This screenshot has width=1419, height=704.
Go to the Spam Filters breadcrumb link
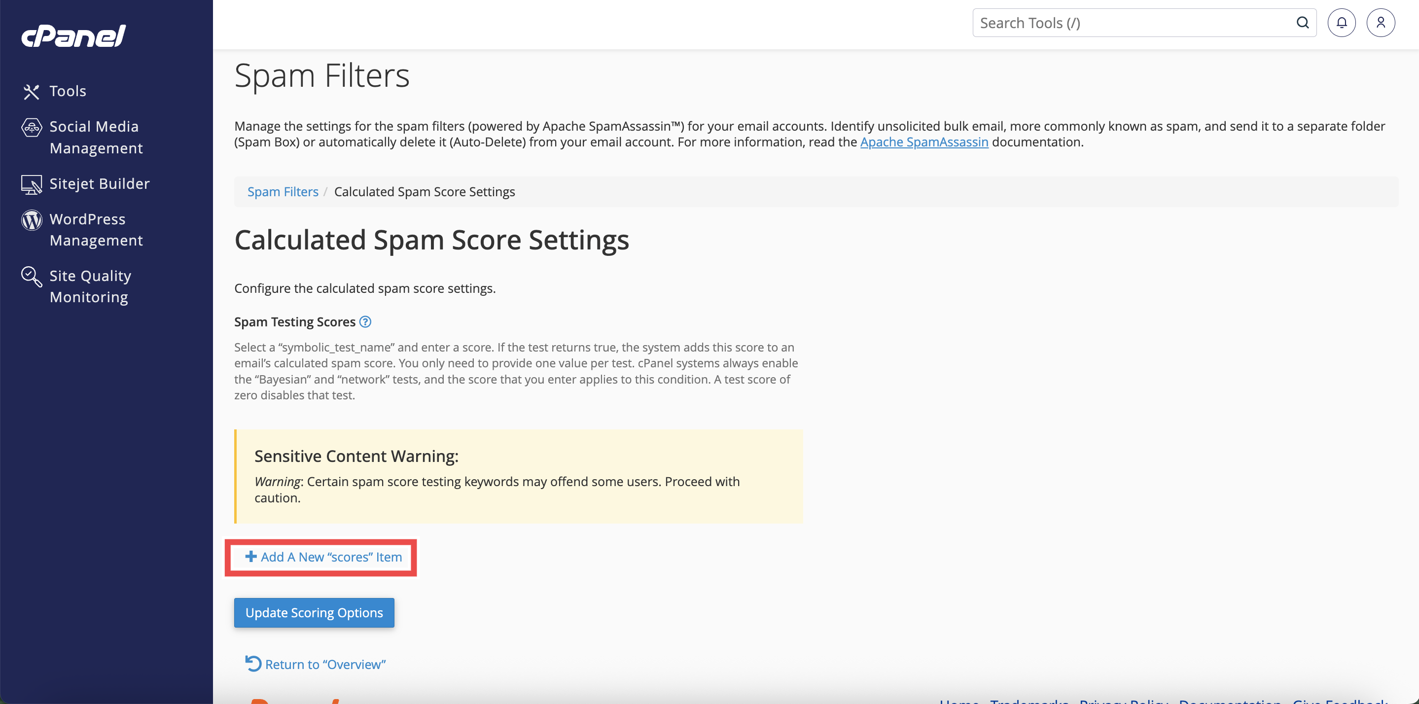(283, 192)
